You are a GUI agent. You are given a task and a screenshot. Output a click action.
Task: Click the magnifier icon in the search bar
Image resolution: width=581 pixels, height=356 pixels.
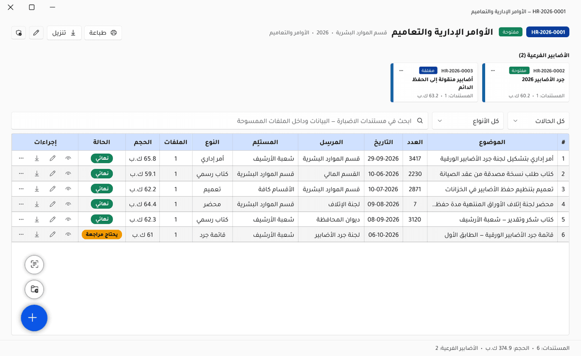tap(420, 121)
